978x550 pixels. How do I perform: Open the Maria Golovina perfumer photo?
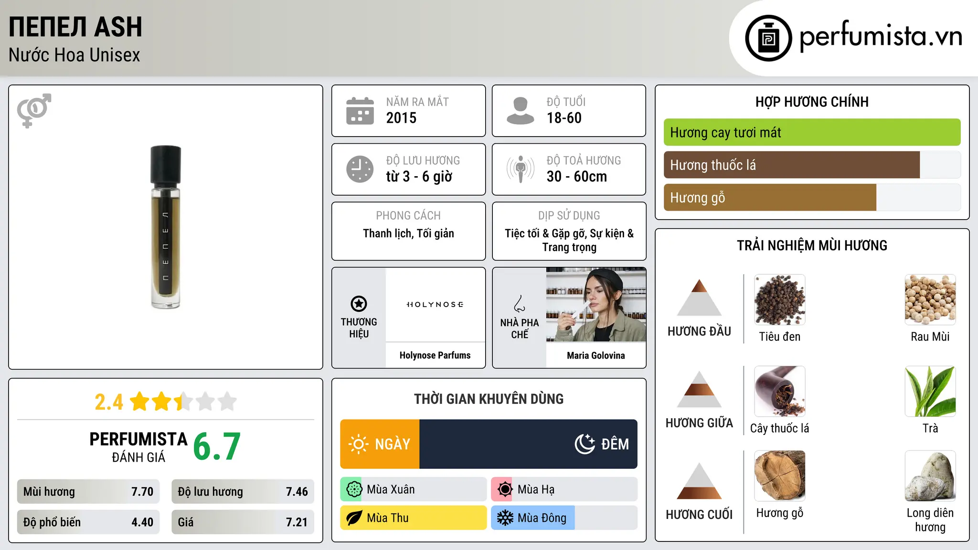596,305
